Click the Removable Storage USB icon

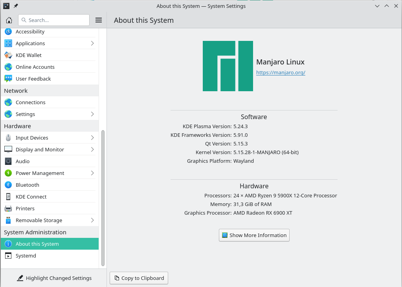pyautogui.click(x=8, y=220)
